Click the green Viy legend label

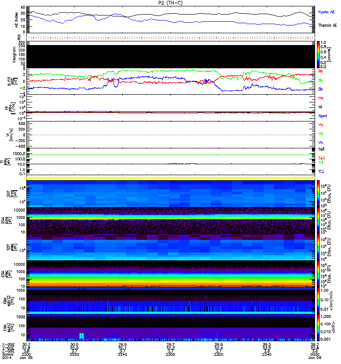321,134
